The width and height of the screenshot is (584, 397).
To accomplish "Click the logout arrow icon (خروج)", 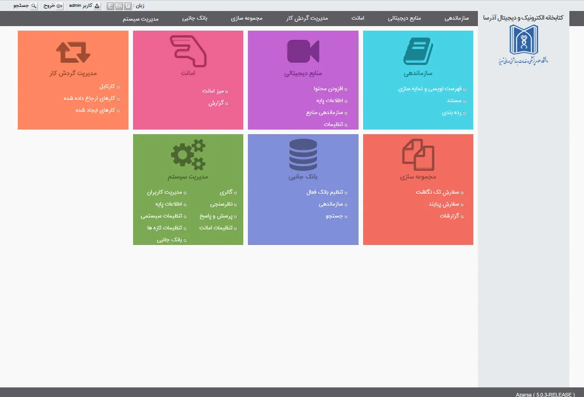I will click(59, 6).
